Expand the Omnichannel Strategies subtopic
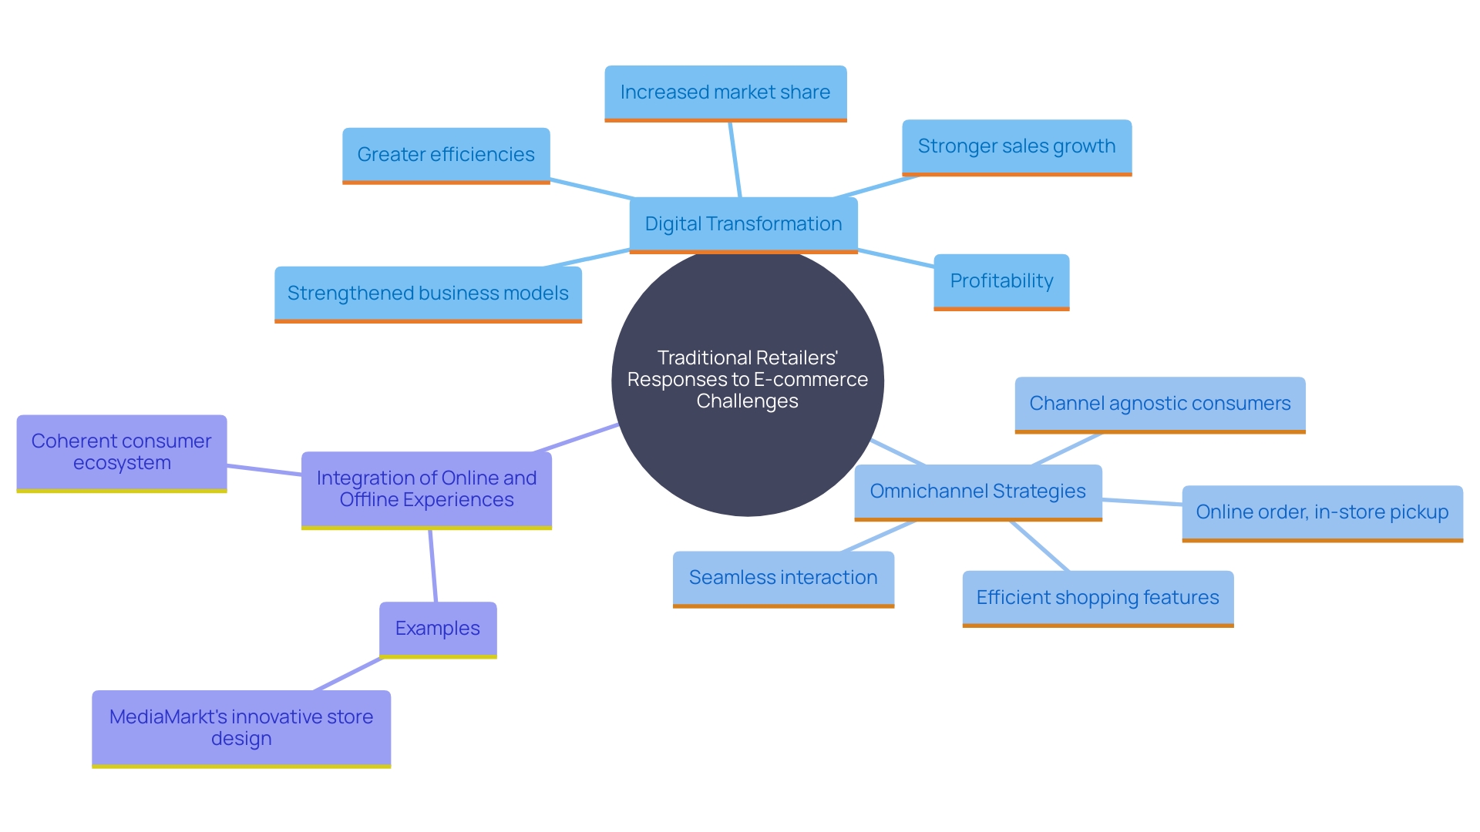Image resolution: width=1480 pixels, height=832 pixels. (970, 493)
